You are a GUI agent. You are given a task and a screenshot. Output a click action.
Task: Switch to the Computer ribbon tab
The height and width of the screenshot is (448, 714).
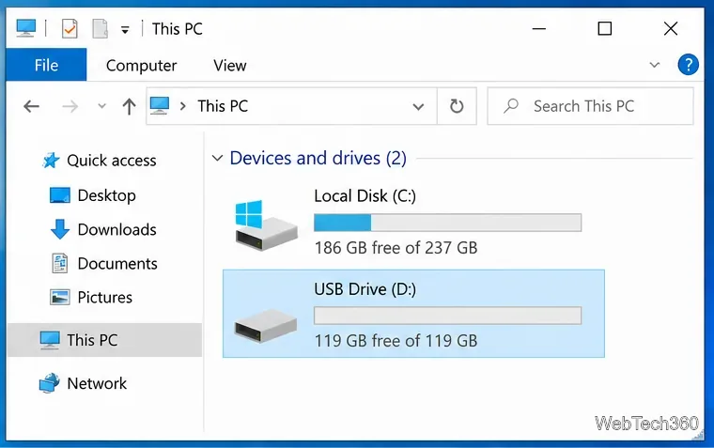(141, 66)
